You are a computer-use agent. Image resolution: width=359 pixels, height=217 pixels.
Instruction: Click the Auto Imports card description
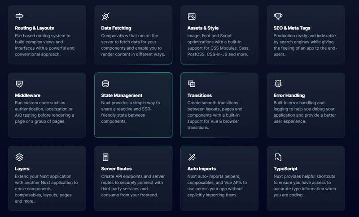(217, 186)
